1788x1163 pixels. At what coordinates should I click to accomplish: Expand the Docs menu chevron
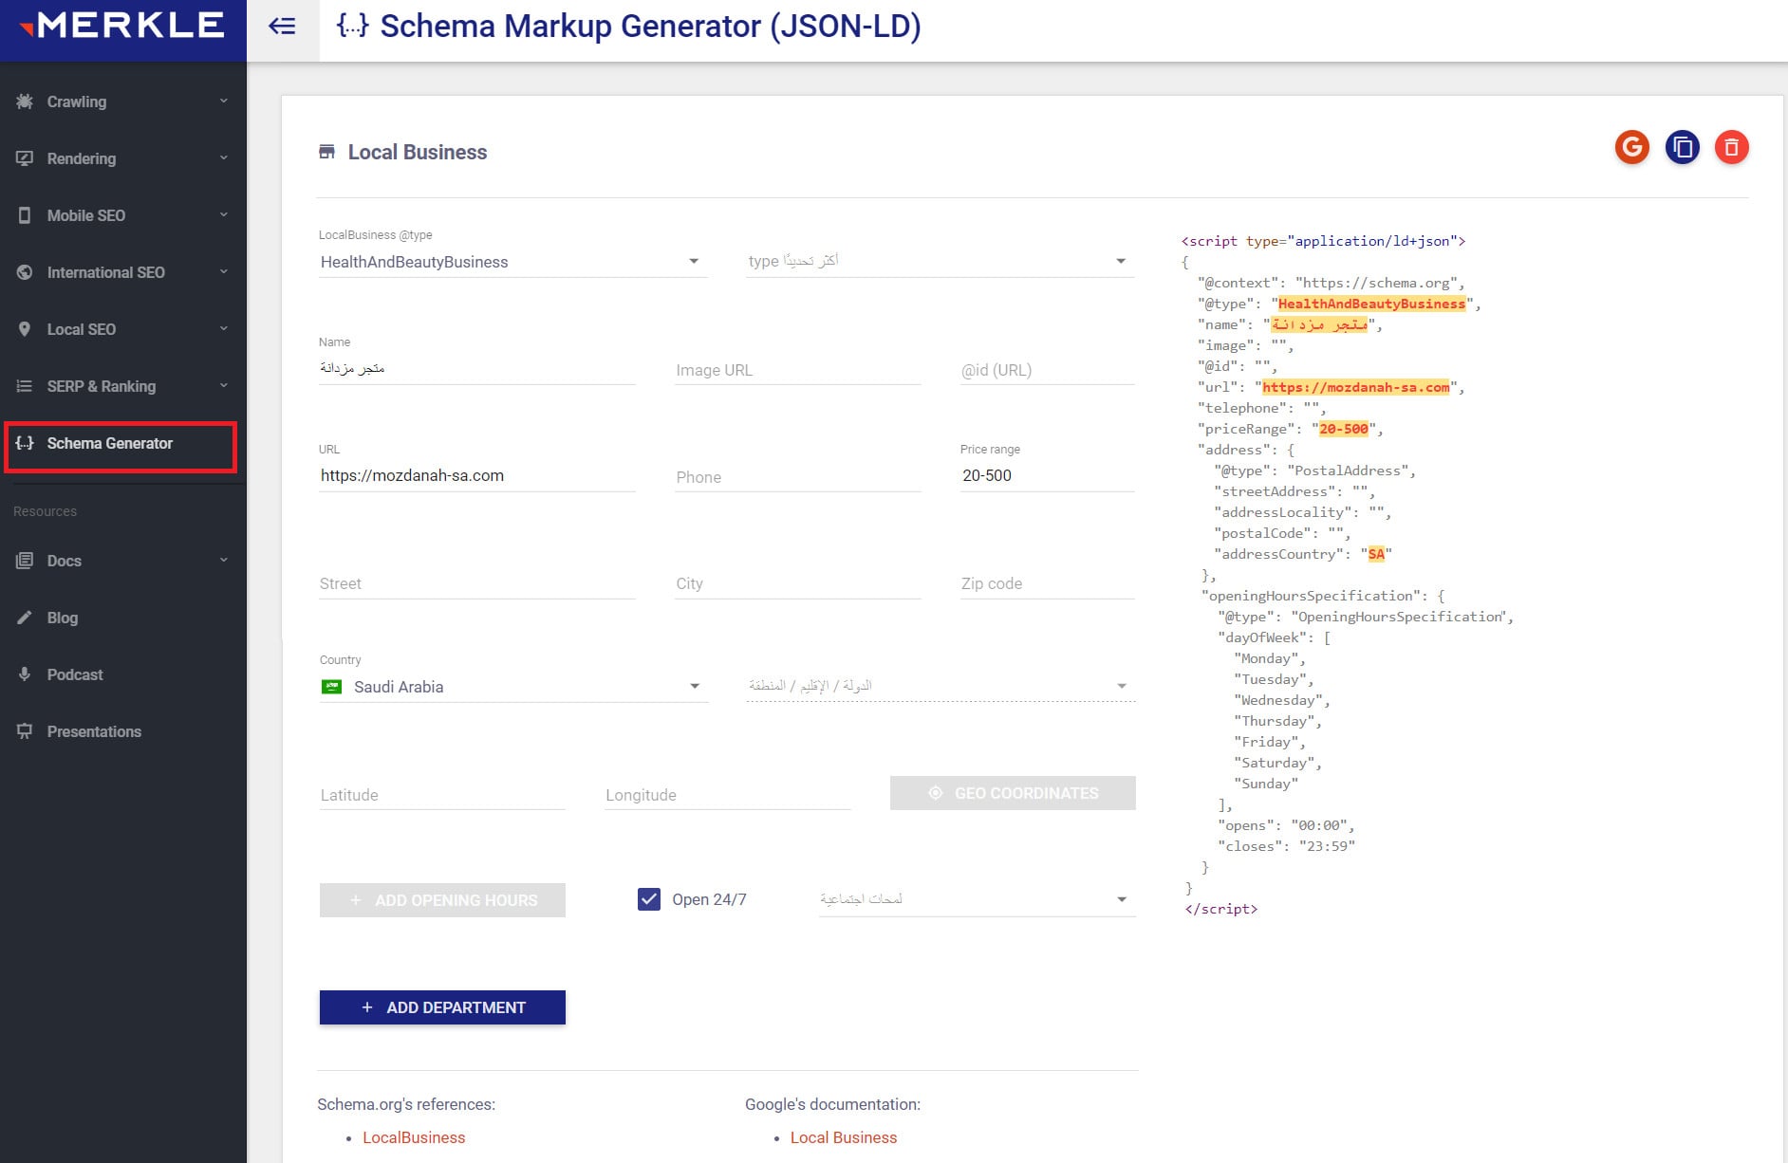[224, 560]
